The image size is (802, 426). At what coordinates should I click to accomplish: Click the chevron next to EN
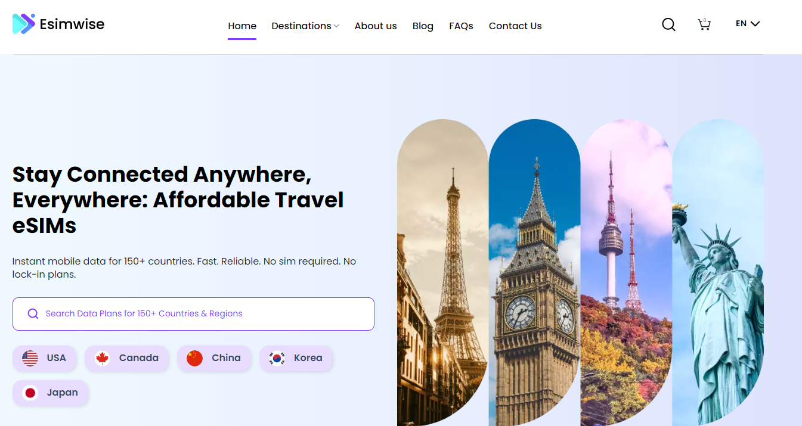point(755,24)
